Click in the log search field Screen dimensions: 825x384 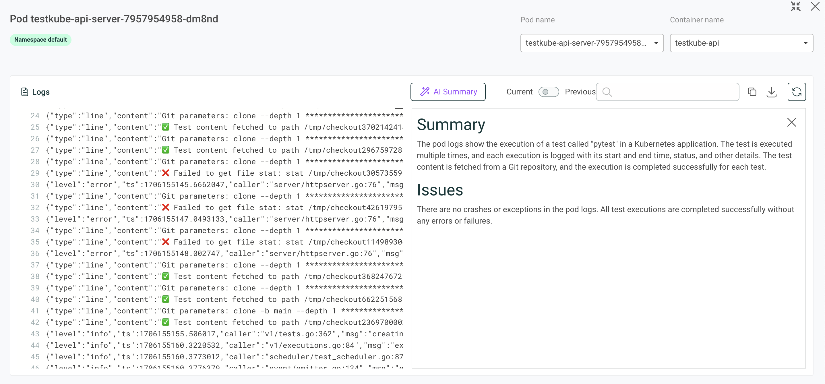(x=673, y=92)
